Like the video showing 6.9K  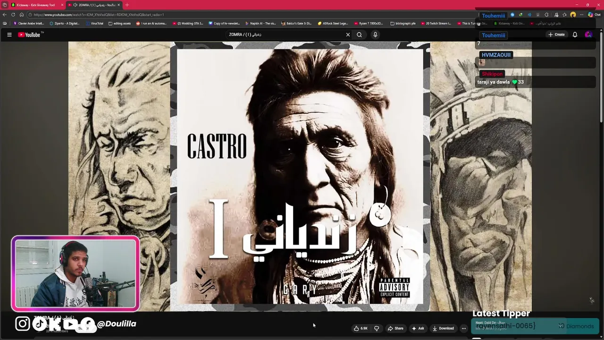[361, 328]
